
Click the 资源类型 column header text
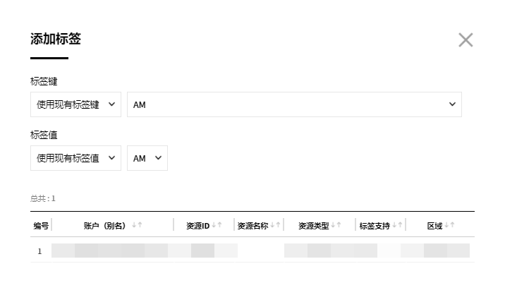pyautogui.click(x=314, y=226)
